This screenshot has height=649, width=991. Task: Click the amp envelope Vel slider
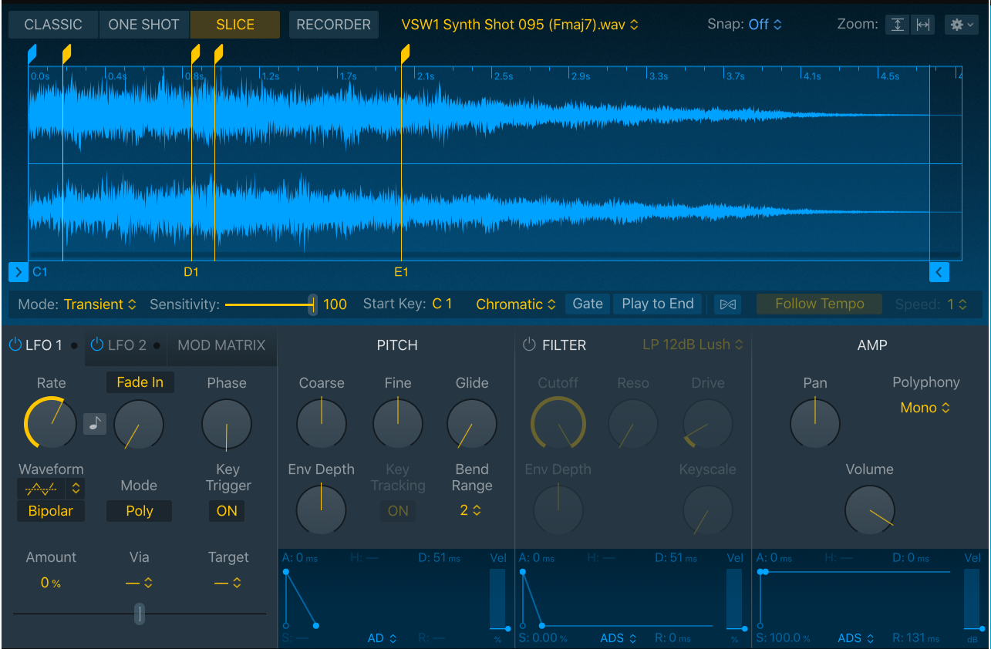[972, 598]
